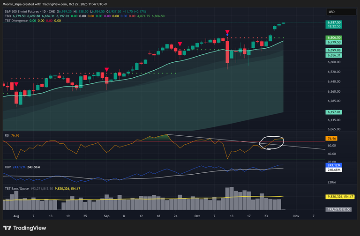Select the TBT Divergence indicator legend
Screen dimensions: 360x236
16,21
